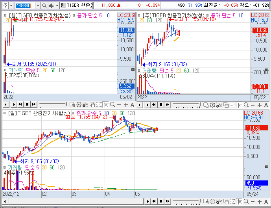This screenshot has height=208, width=271.
Task: Click weekly chart A text icon
Action: coord(266,105)
